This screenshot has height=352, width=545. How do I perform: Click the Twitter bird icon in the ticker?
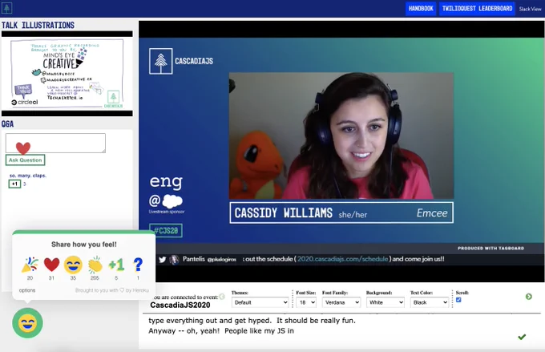[163, 260]
